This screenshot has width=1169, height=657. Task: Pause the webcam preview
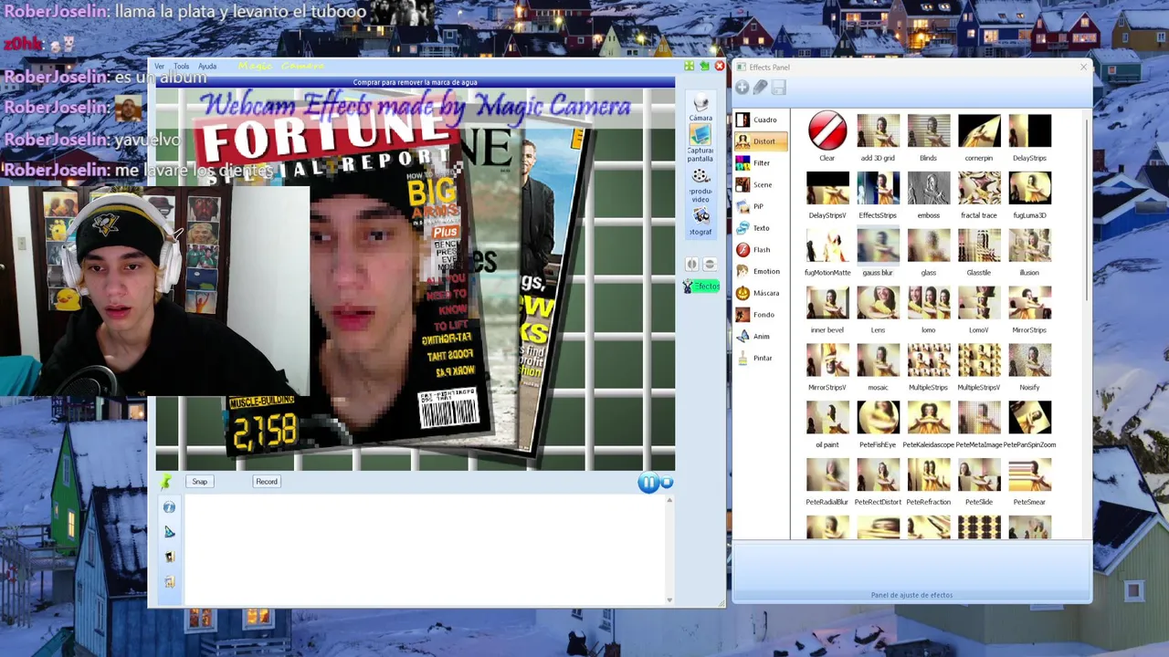tap(648, 483)
